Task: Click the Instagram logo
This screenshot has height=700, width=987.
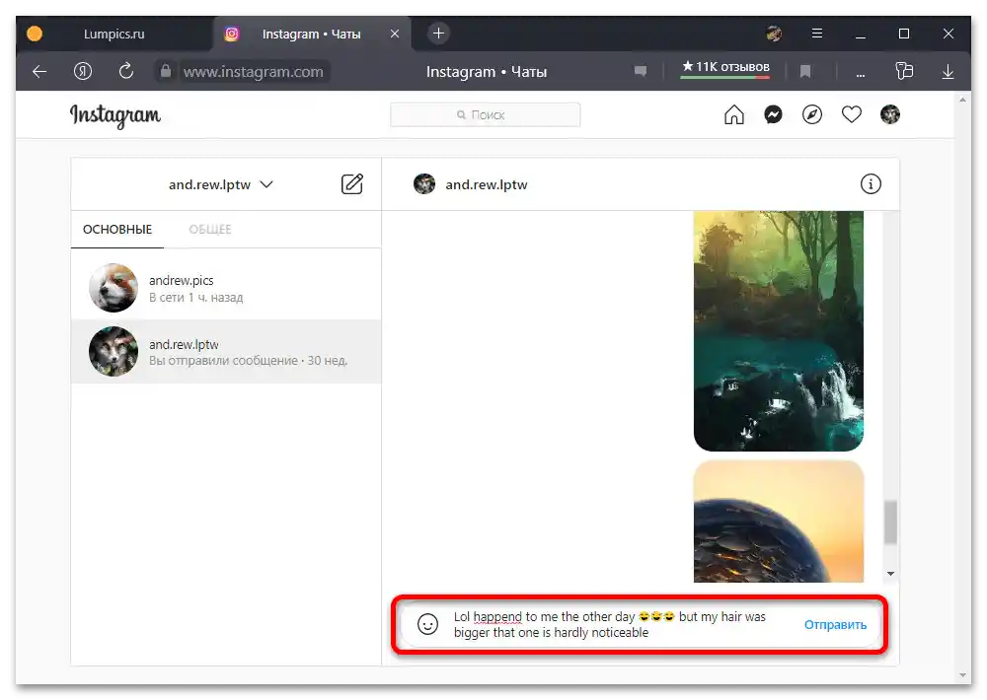Action: 115,115
